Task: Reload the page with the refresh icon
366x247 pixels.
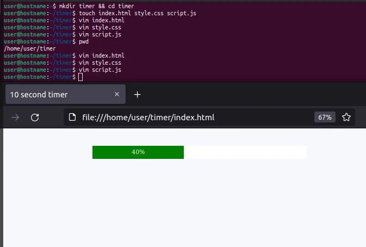Action: coord(35,118)
